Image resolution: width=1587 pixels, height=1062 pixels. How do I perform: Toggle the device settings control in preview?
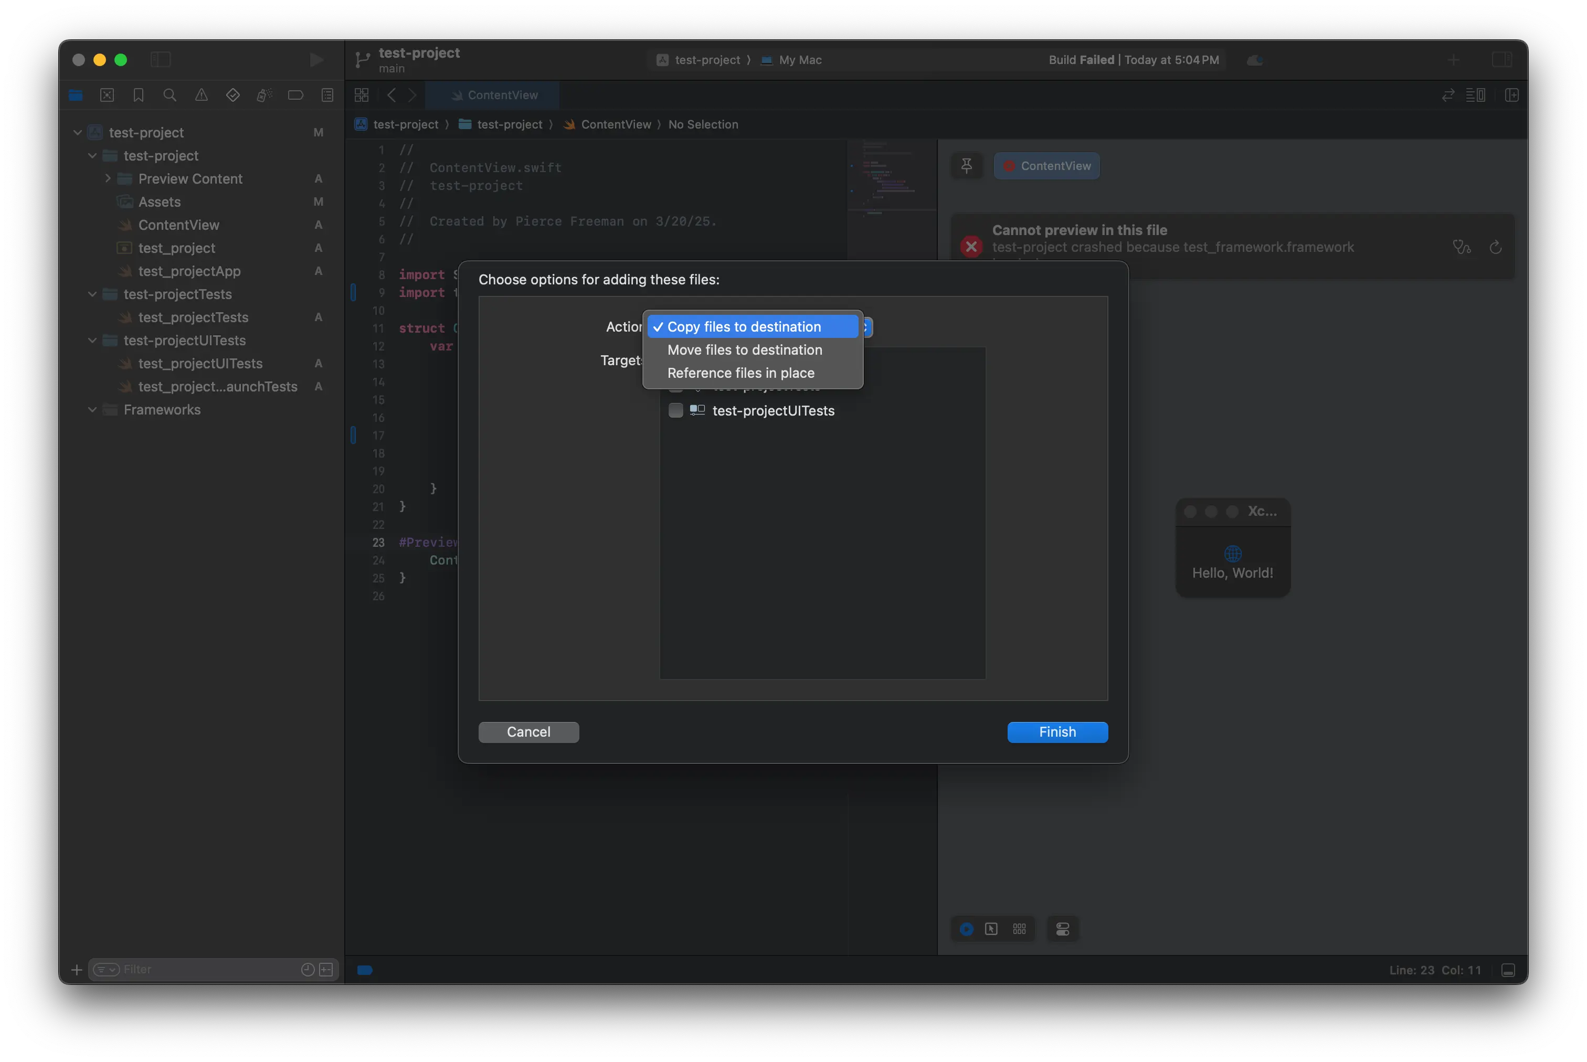point(1062,929)
